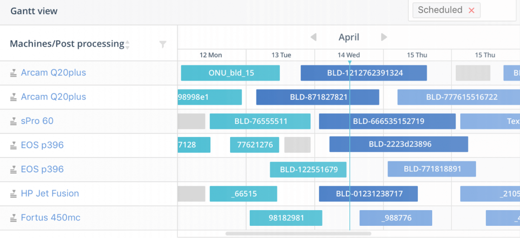Click the horizontal scrollbar thumb

click(x=298, y=234)
